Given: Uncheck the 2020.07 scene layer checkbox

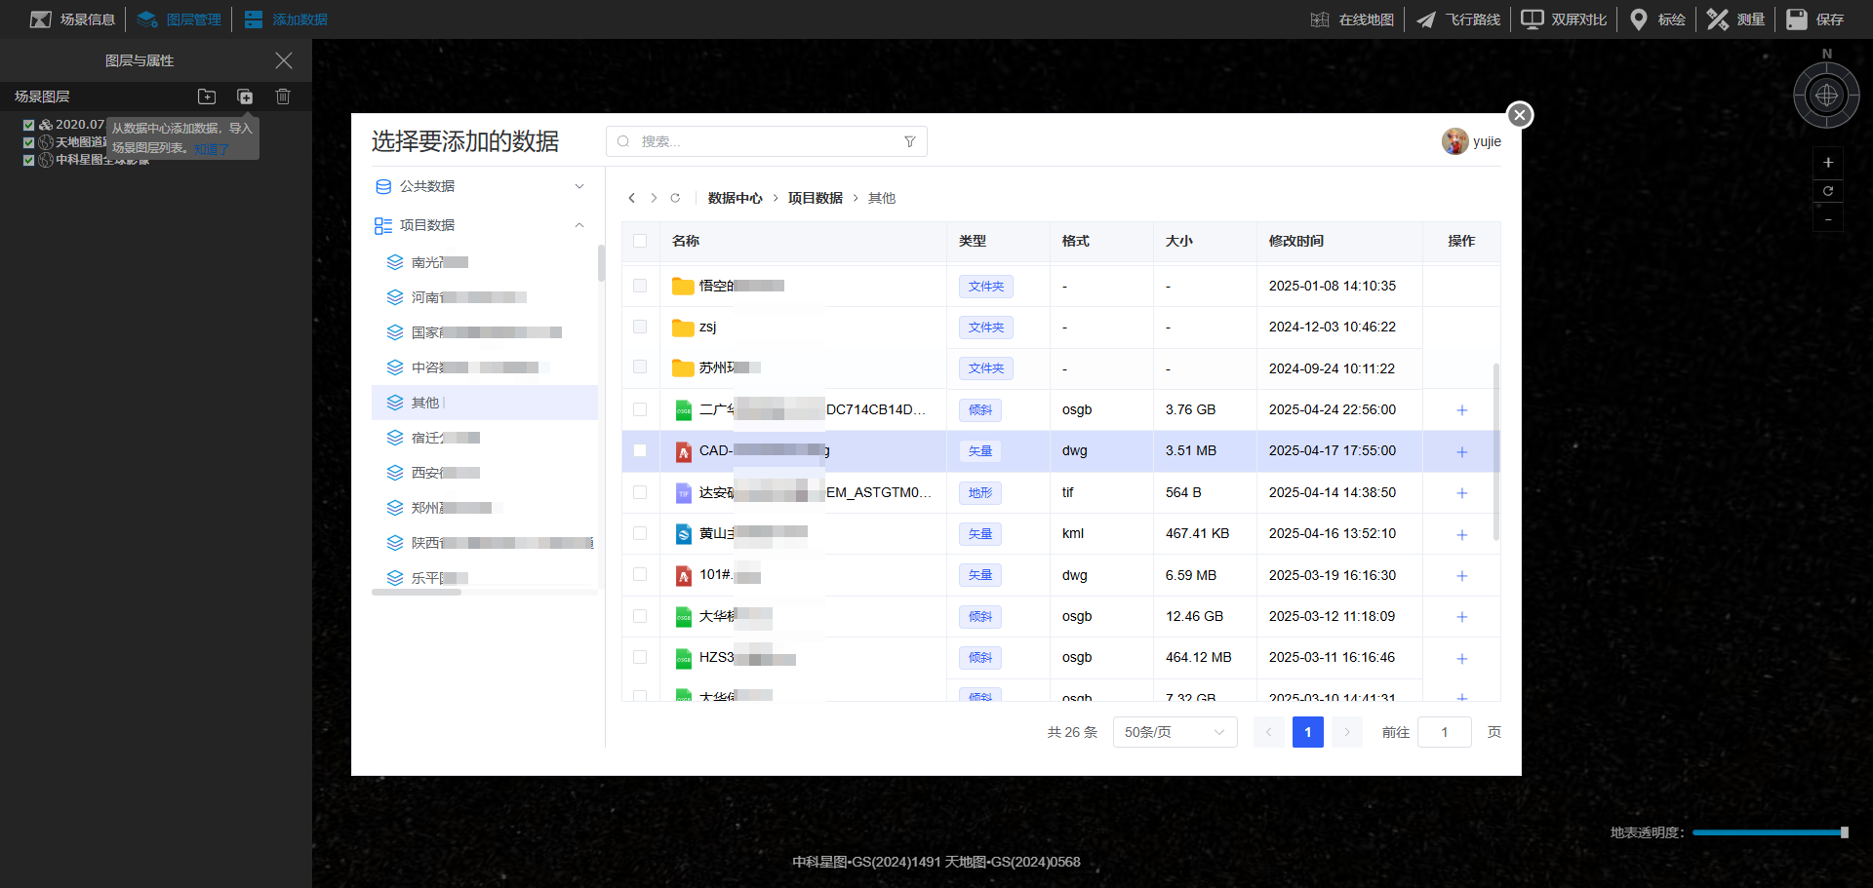Looking at the screenshot, I should 29,125.
